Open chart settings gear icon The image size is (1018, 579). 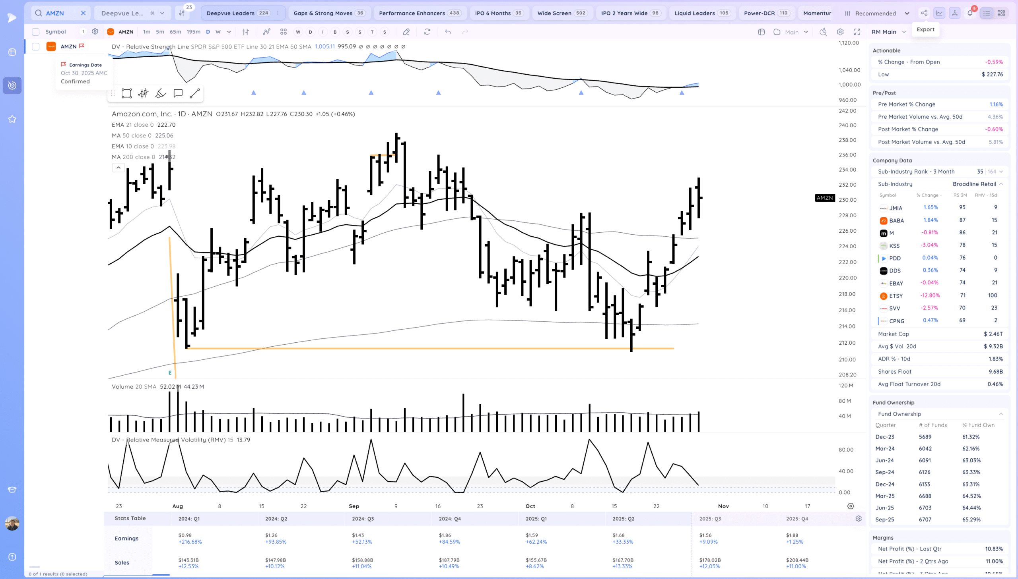[840, 32]
